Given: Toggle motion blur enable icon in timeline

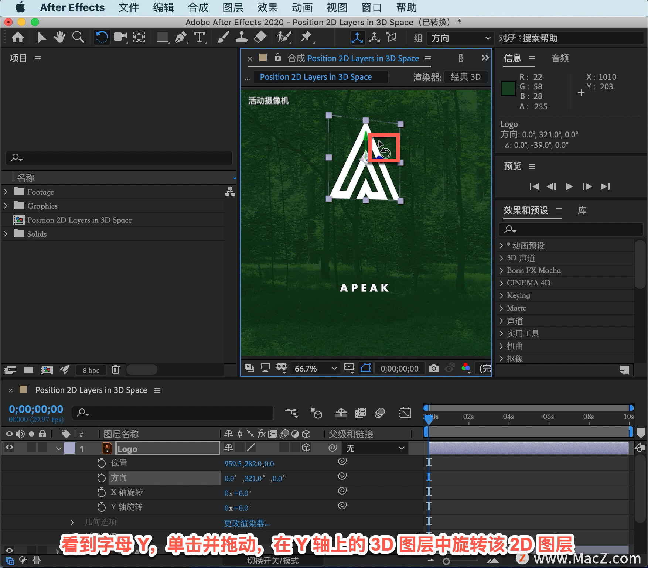Looking at the screenshot, I should [x=380, y=413].
